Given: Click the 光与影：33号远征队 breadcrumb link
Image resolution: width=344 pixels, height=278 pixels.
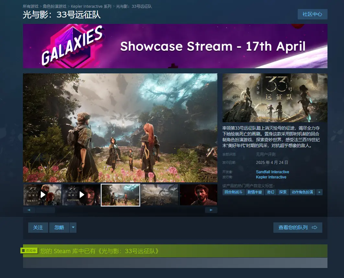Looking at the screenshot, I should [x=134, y=6].
